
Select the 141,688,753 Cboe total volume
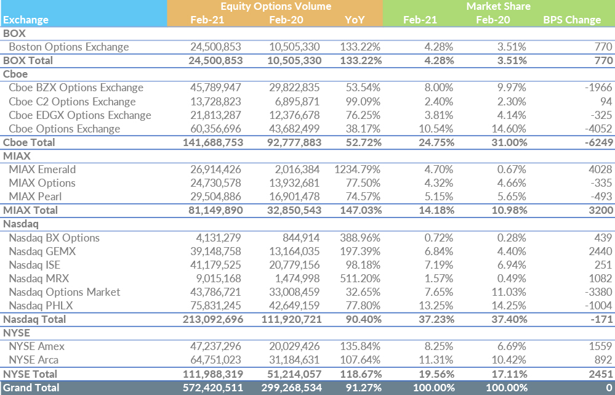tap(213, 142)
